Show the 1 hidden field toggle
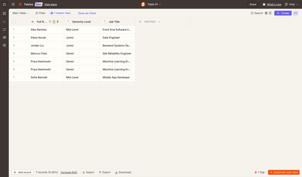The width and height of the screenshot is (302, 177). pos(60,13)
